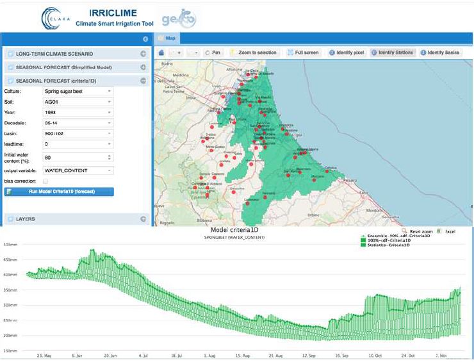474x362 pixels.
Task: Open the output variable dropdown
Action: tap(77, 170)
